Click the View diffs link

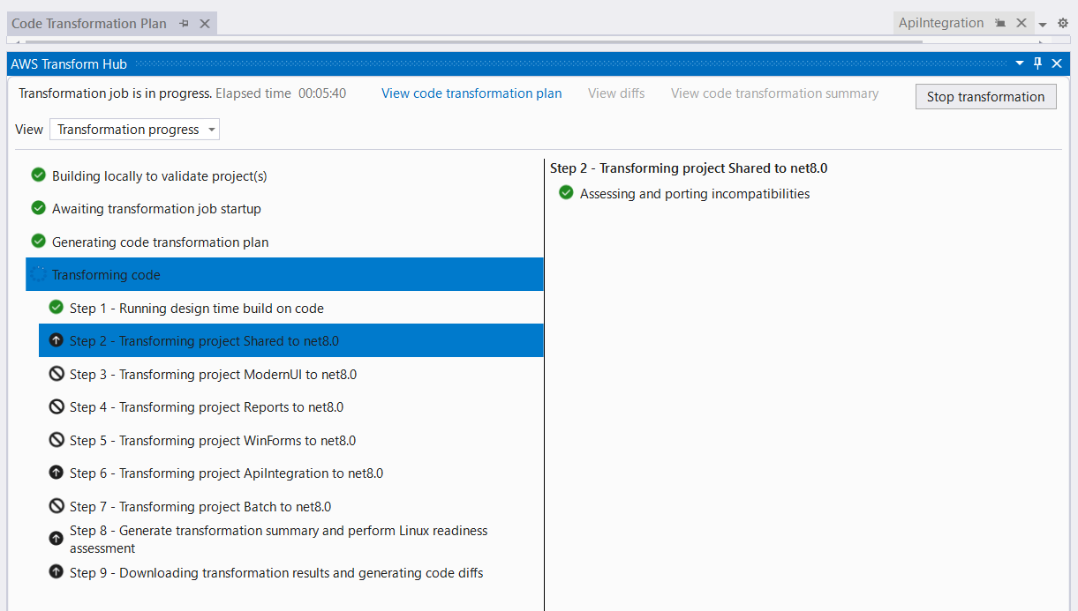[x=616, y=93]
